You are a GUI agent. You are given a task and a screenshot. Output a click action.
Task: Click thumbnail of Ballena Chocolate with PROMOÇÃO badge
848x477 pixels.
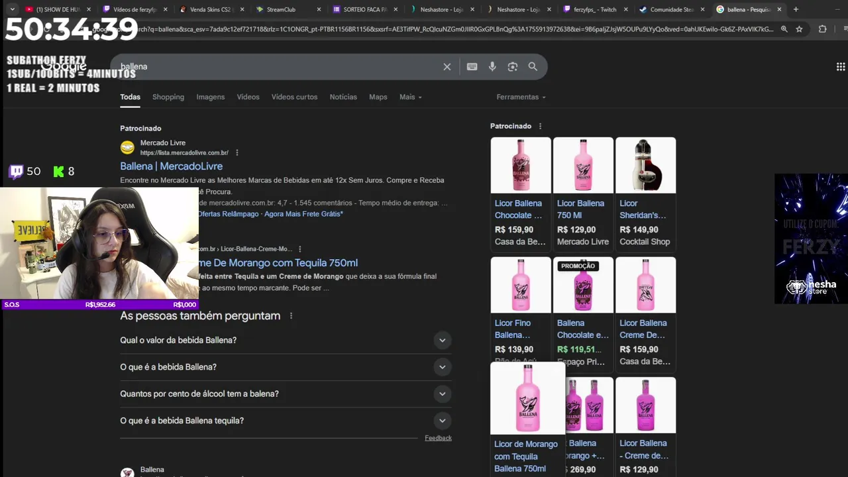583,285
